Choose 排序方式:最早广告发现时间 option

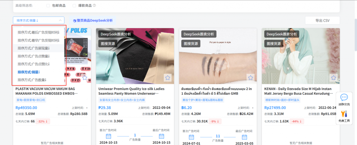pyautogui.click(x=39, y=40)
